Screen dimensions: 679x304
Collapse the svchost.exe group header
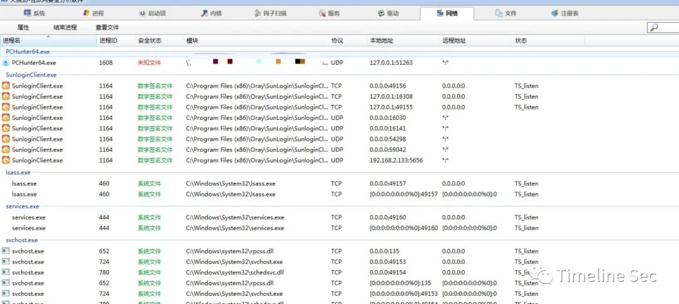click(x=21, y=240)
